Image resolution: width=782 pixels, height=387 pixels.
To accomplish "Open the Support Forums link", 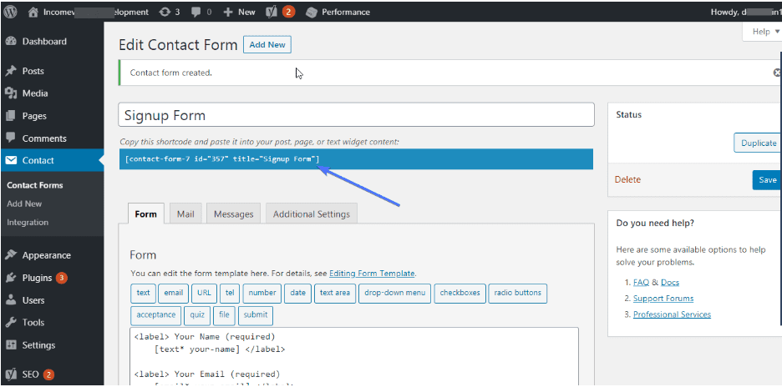I will pyautogui.click(x=663, y=299).
